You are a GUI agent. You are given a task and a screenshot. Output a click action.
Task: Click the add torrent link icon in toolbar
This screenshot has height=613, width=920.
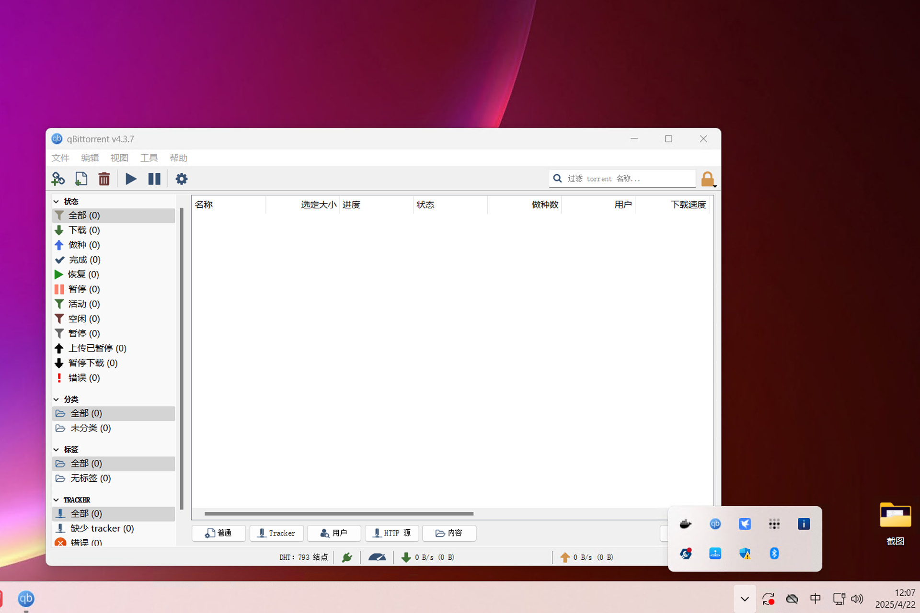pos(58,179)
